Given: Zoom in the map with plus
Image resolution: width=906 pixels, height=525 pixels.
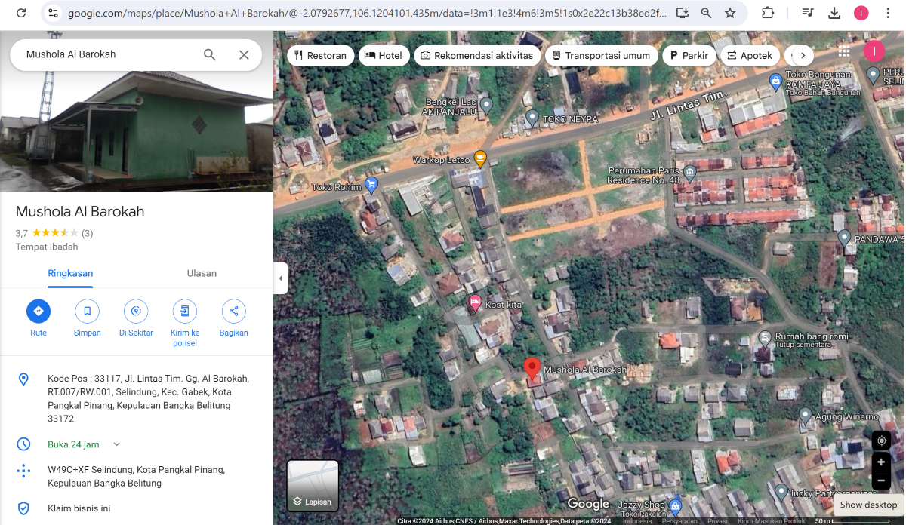Looking at the screenshot, I should click(x=881, y=462).
